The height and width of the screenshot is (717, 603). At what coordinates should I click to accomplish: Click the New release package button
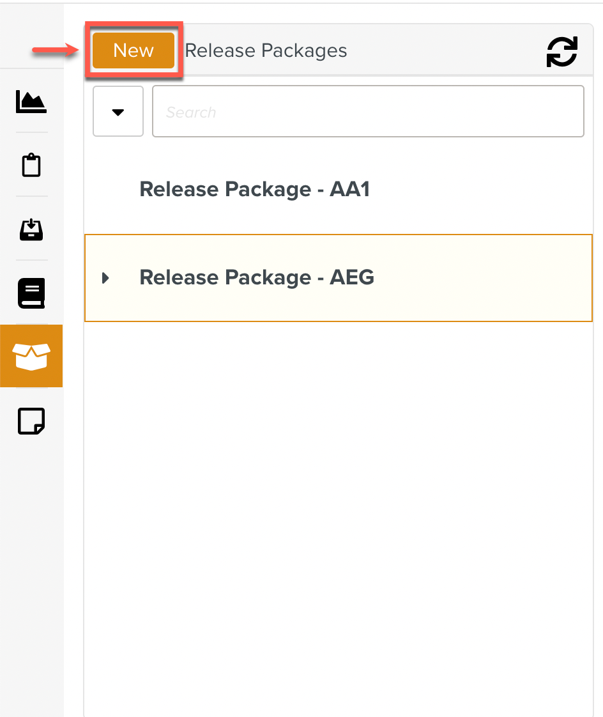click(x=134, y=50)
